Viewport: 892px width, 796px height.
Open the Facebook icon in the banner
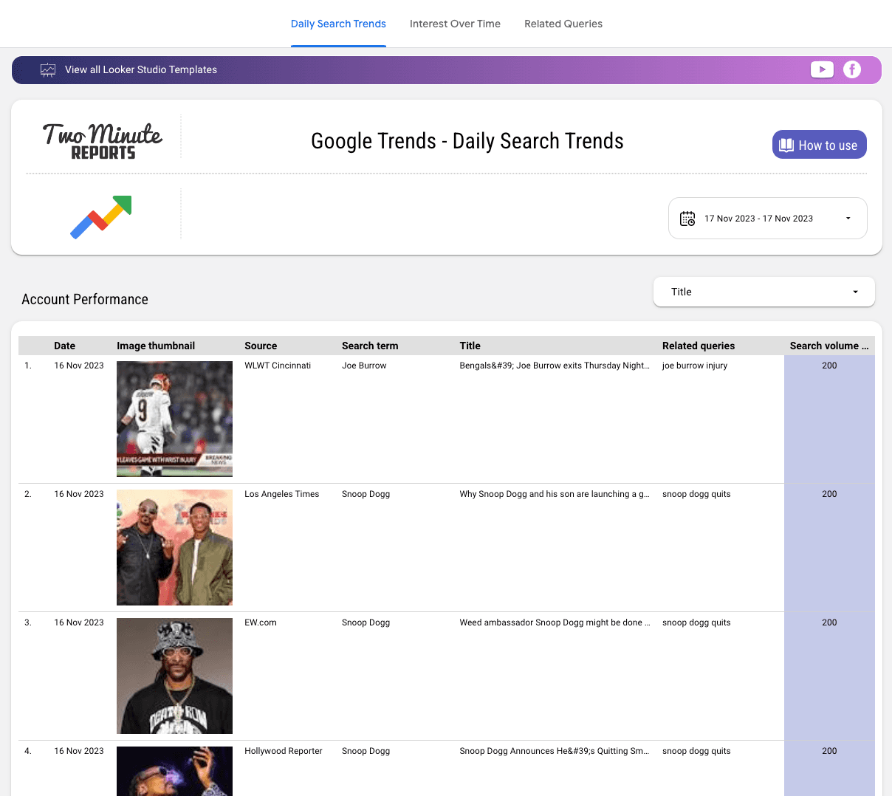coord(852,69)
